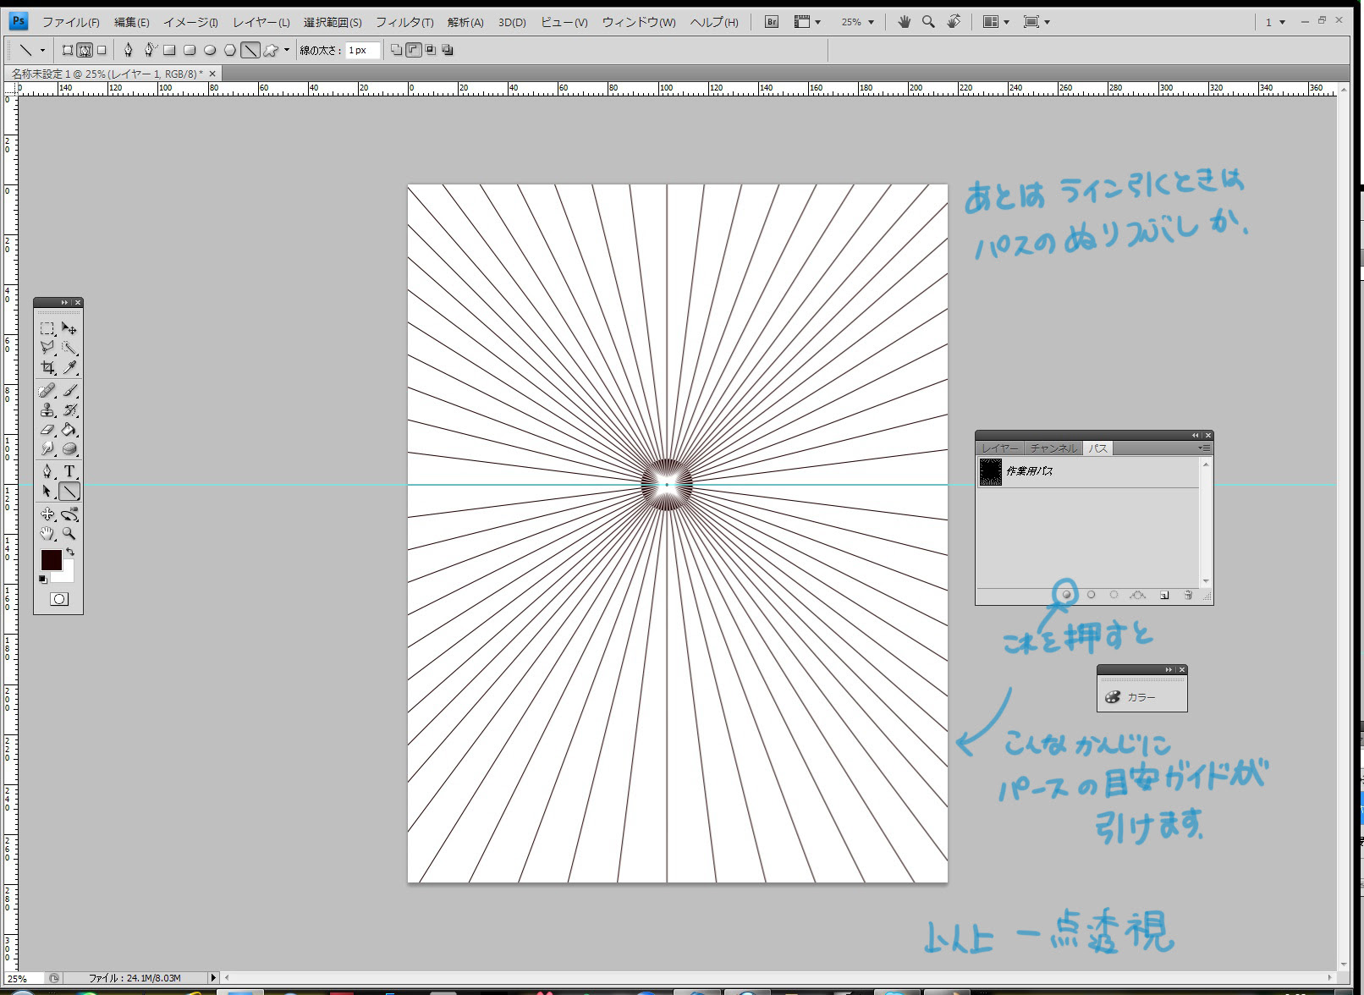Toggle Quick Mask mode

[58, 599]
